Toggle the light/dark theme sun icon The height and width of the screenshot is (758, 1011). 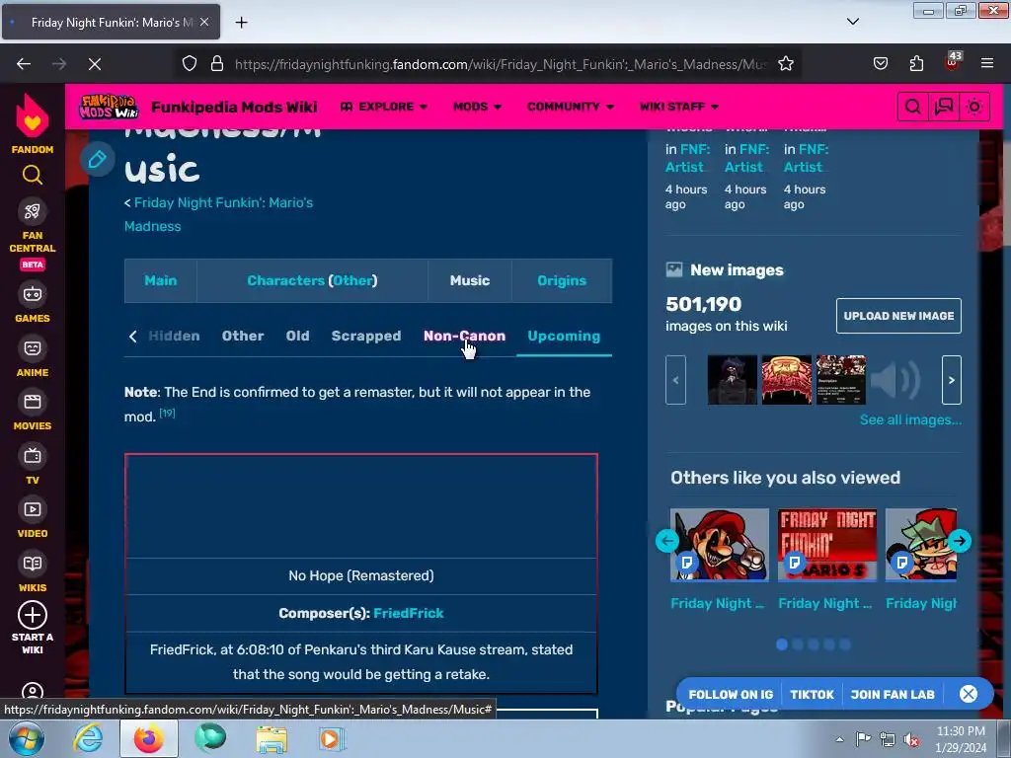[974, 107]
